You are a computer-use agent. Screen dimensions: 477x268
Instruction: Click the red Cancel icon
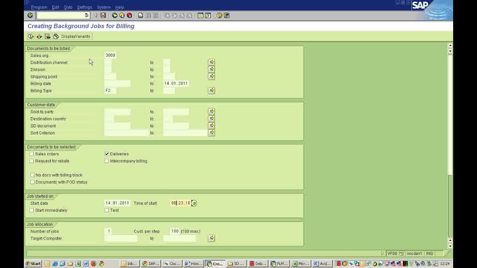click(x=129, y=15)
